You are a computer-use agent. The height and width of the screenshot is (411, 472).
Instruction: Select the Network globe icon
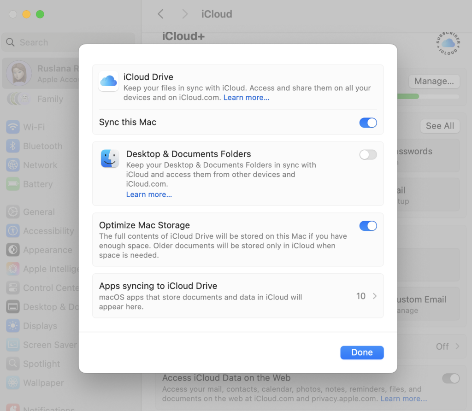[x=12, y=165]
